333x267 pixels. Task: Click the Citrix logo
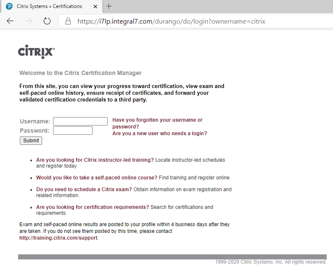36,51
